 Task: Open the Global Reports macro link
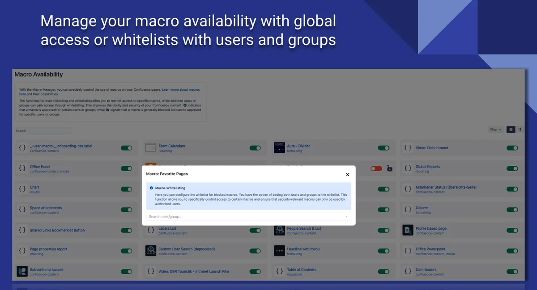428,167
